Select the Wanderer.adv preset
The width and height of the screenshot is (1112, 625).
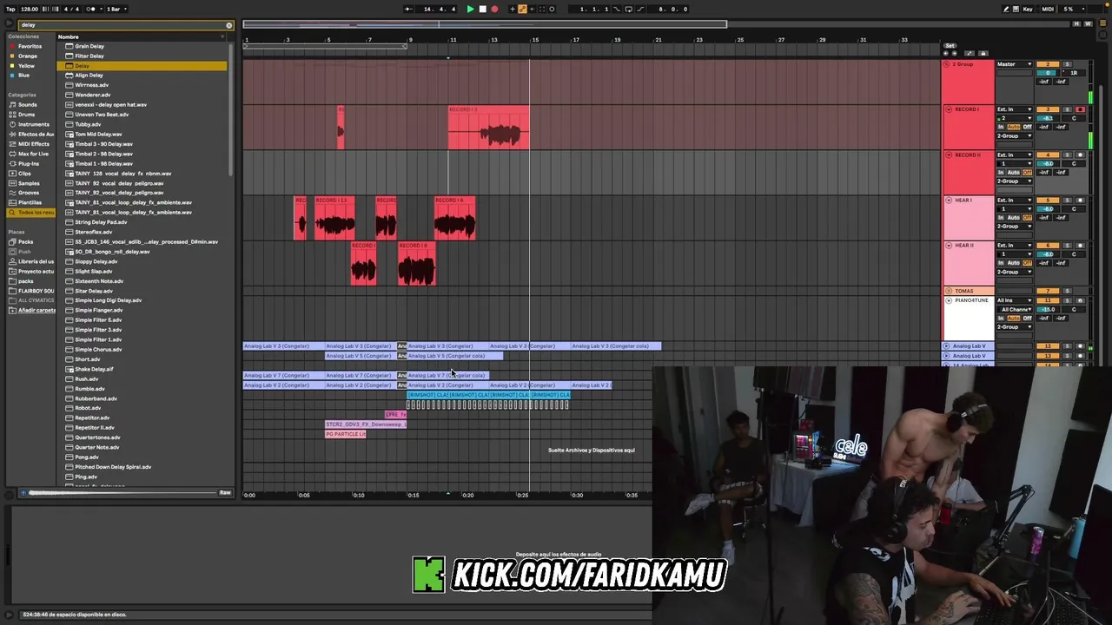coord(92,95)
